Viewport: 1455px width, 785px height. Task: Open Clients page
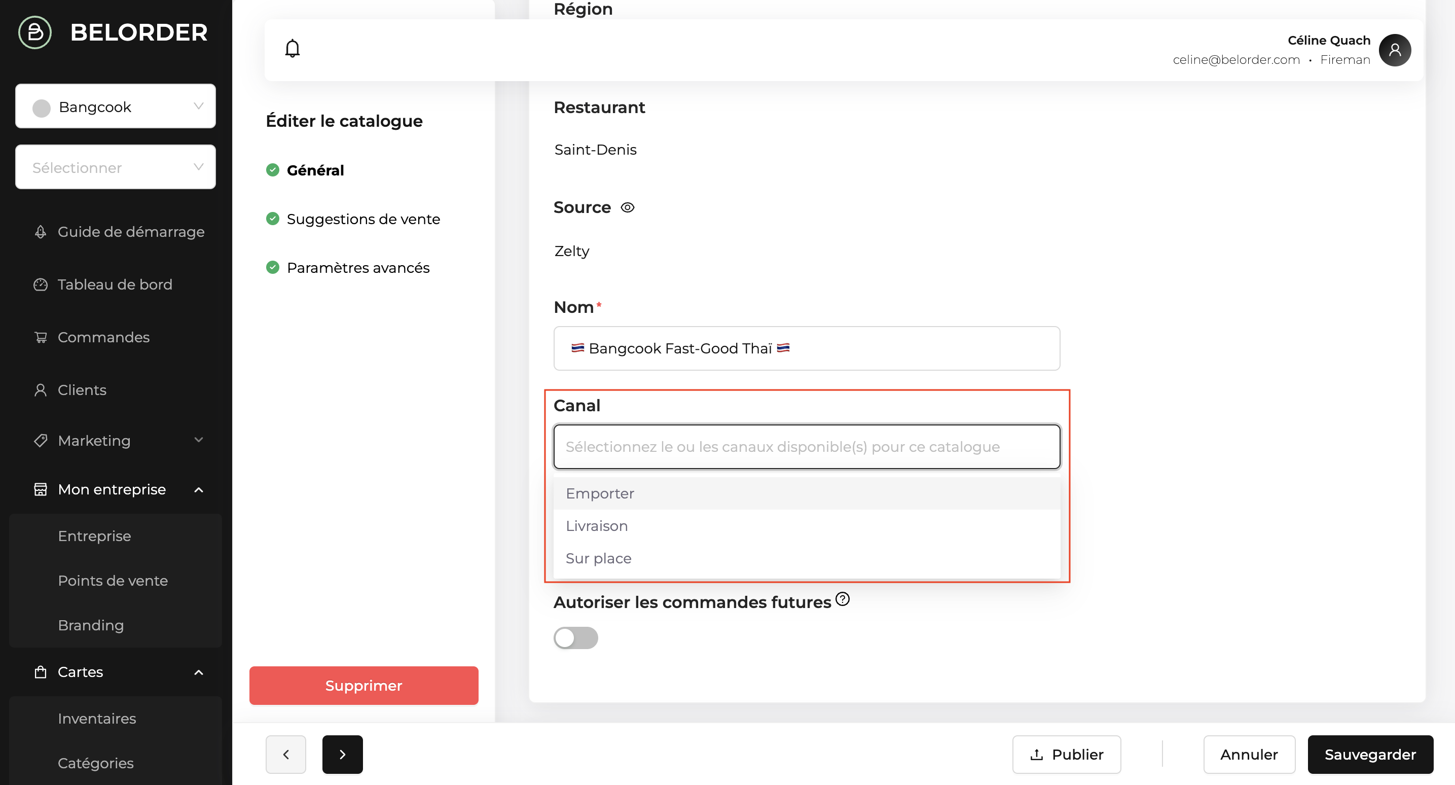[82, 390]
